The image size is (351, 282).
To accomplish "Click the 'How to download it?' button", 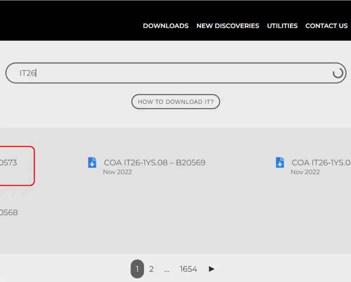I will tap(175, 102).
